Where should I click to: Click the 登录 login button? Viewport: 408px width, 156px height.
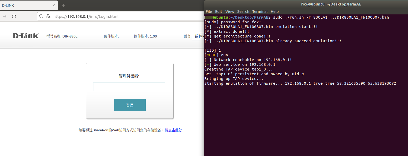coord(130,105)
